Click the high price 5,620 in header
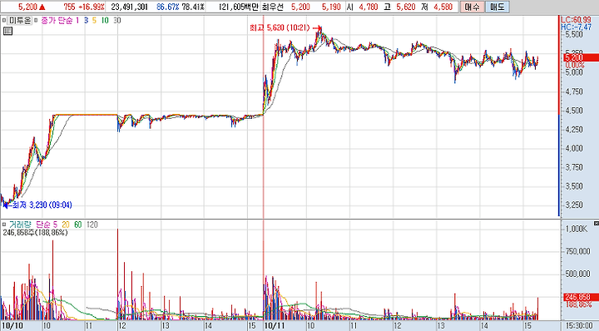Screen dimensions: 599x331 [x=405, y=7]
